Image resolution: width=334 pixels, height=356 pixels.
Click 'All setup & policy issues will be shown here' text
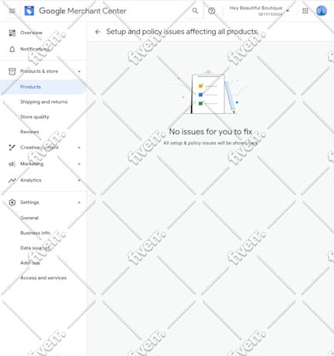pyautogui.click(x=210, y=143)
